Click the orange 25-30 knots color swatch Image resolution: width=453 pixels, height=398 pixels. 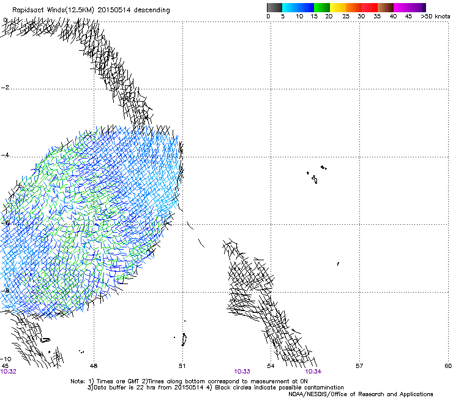[x=354, y=7]
